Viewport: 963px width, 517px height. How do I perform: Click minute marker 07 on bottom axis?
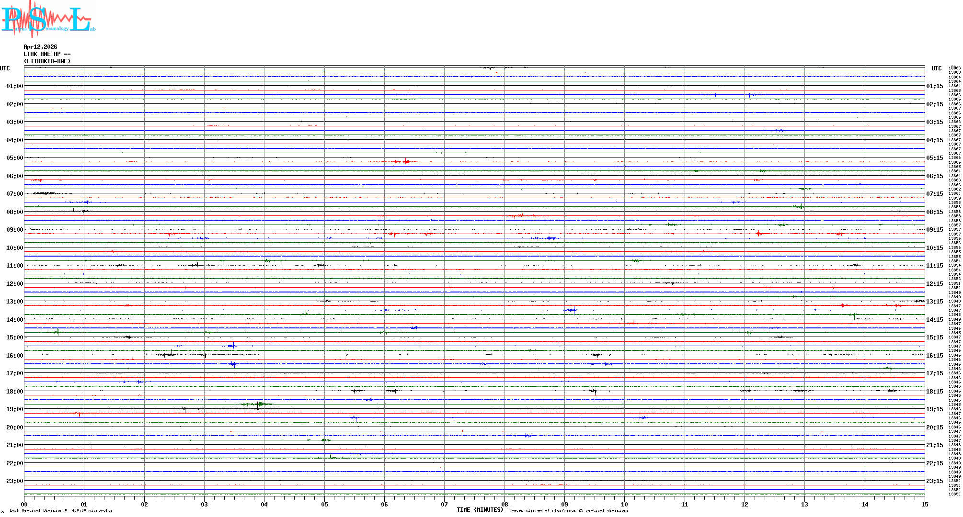pos(444,504)
